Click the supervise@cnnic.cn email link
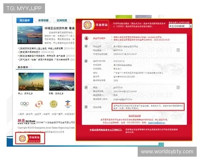This screenshot has height=160, width=200. 157,123
